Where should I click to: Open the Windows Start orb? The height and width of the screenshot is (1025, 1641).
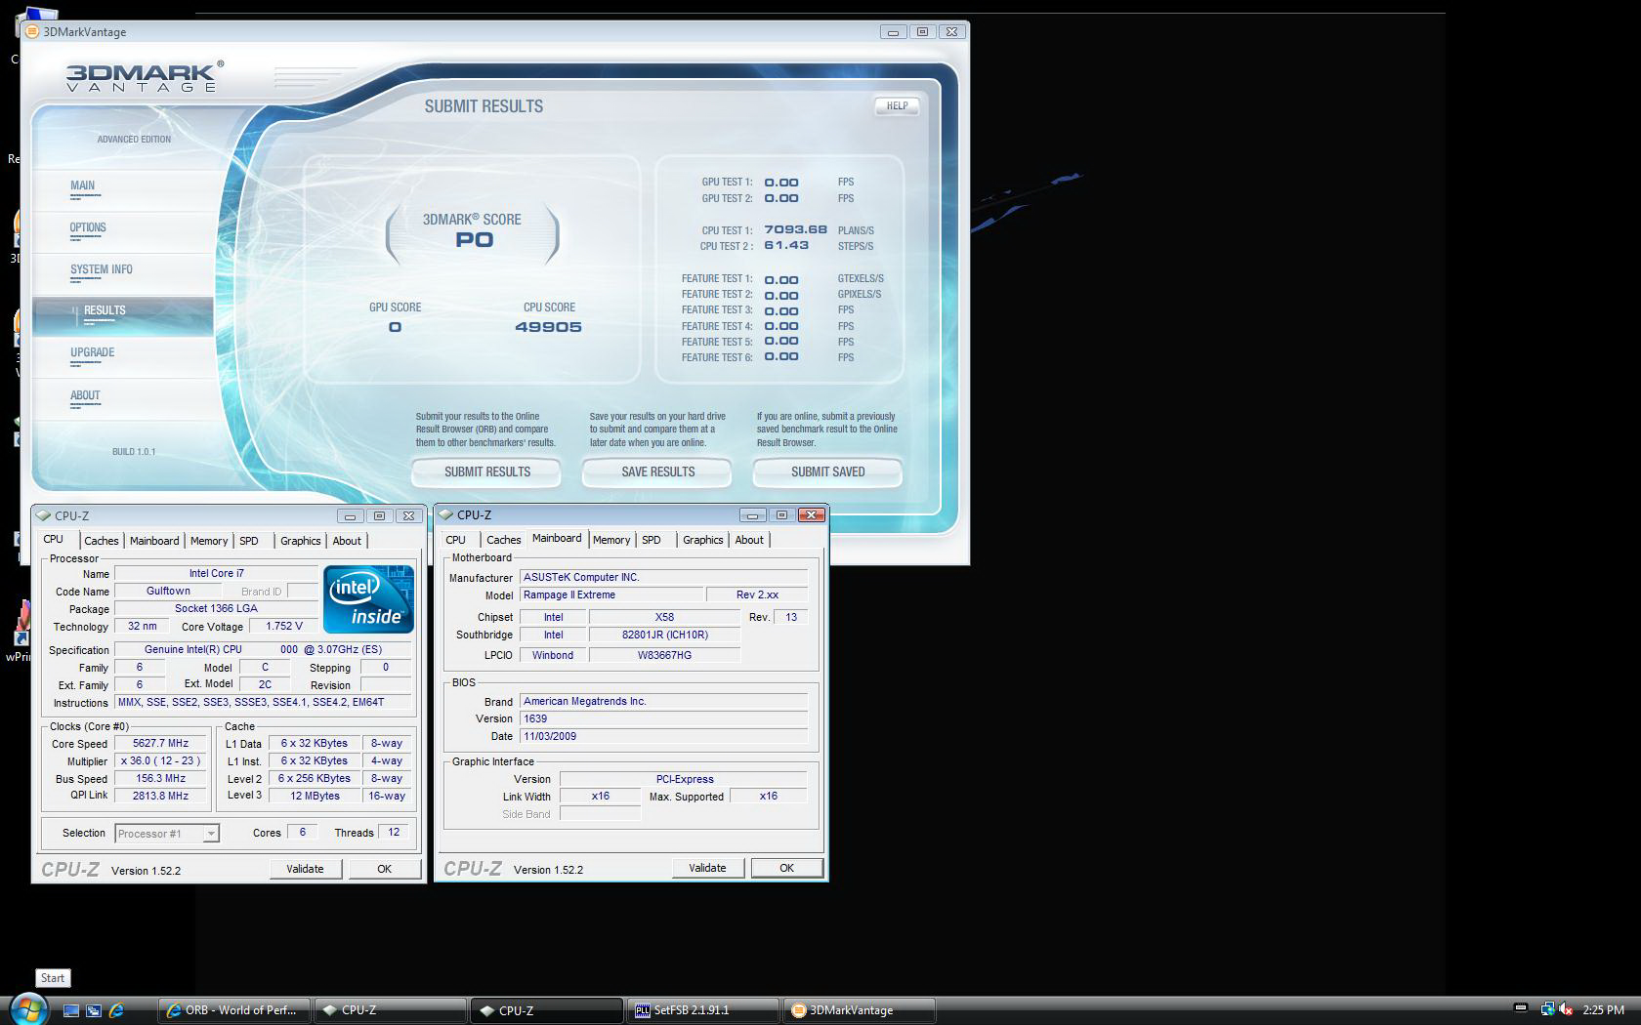click(x=27, y=1009)
